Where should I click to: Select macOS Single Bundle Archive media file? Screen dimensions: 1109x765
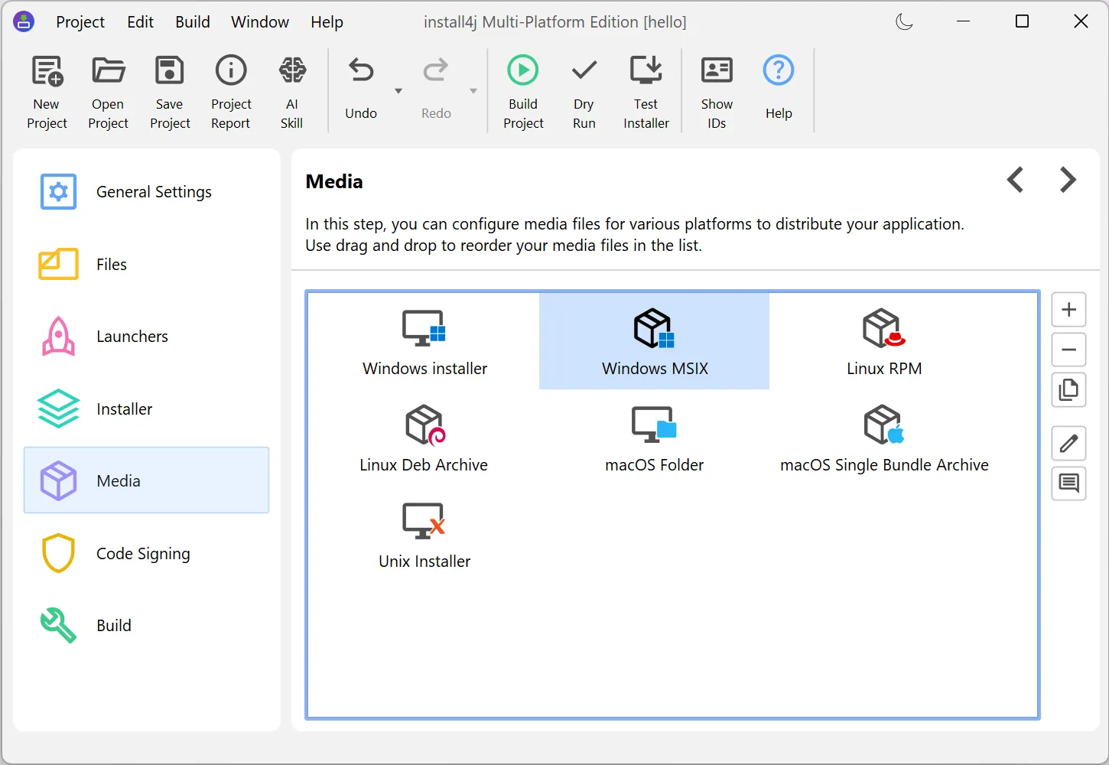[884, 438]
